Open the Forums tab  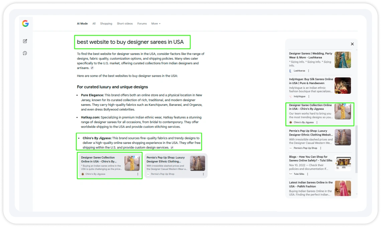point(142,23)
